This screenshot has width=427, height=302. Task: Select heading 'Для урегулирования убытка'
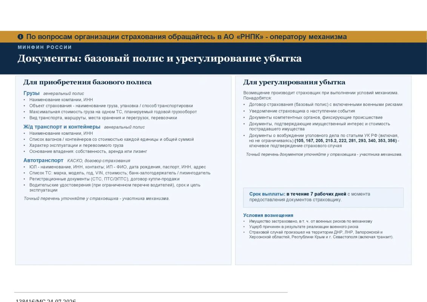pyautogui.click(x=294, y=82)
